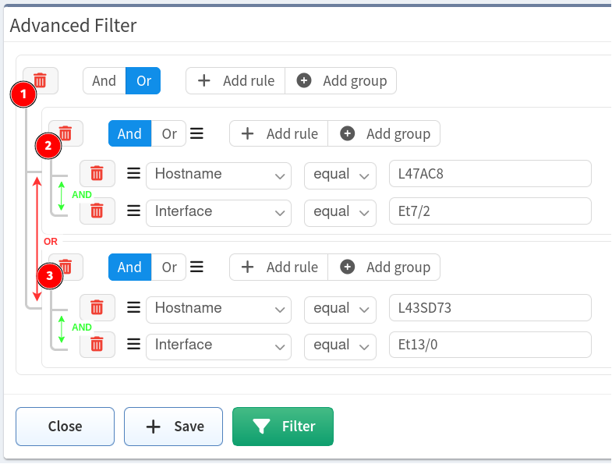Open the Hostname field dropdown for L47AC8

tap(218, 175)
